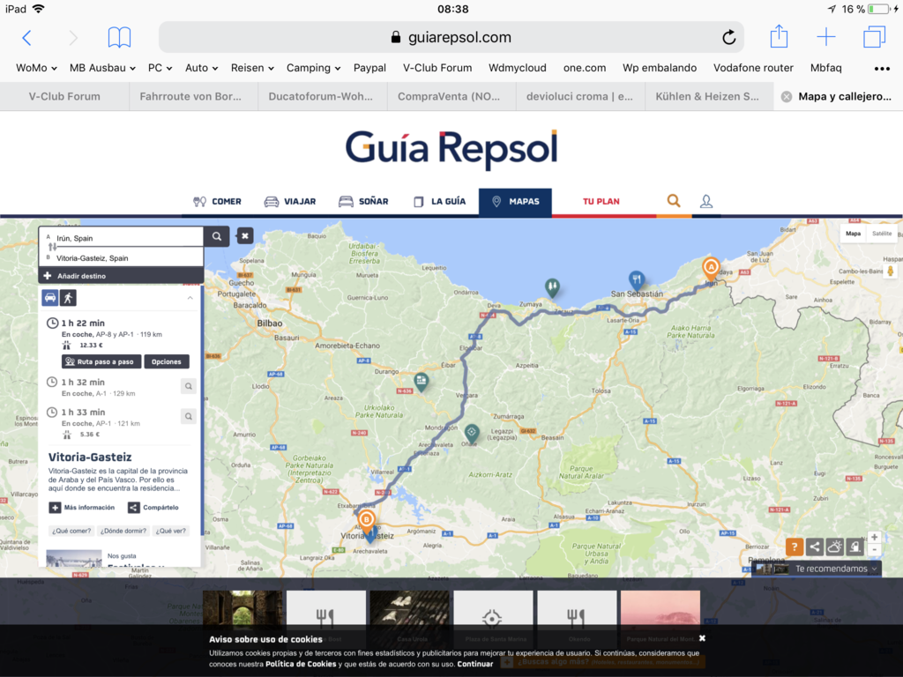
Task: Reload the guiarepsol.com page
Action: pos(728,37)
